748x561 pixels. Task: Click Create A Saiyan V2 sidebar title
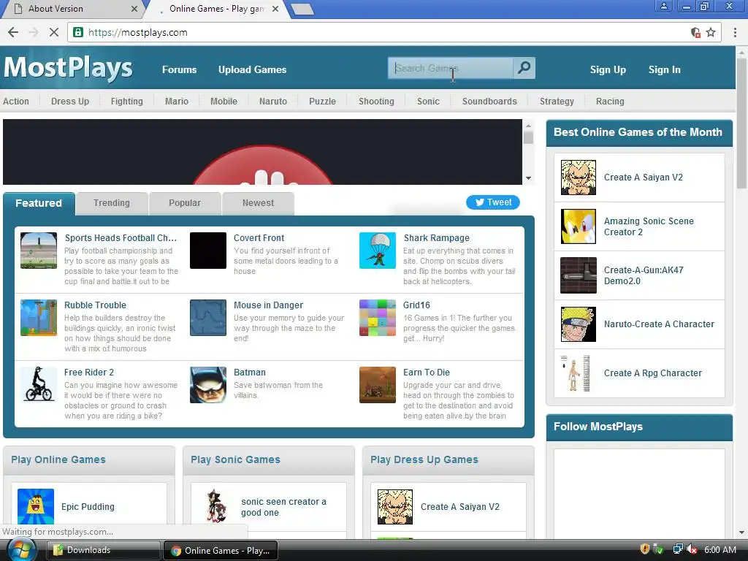point(643,178)
